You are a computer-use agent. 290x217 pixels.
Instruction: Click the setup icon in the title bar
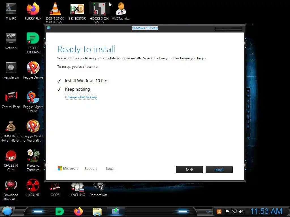pos(49,28)
